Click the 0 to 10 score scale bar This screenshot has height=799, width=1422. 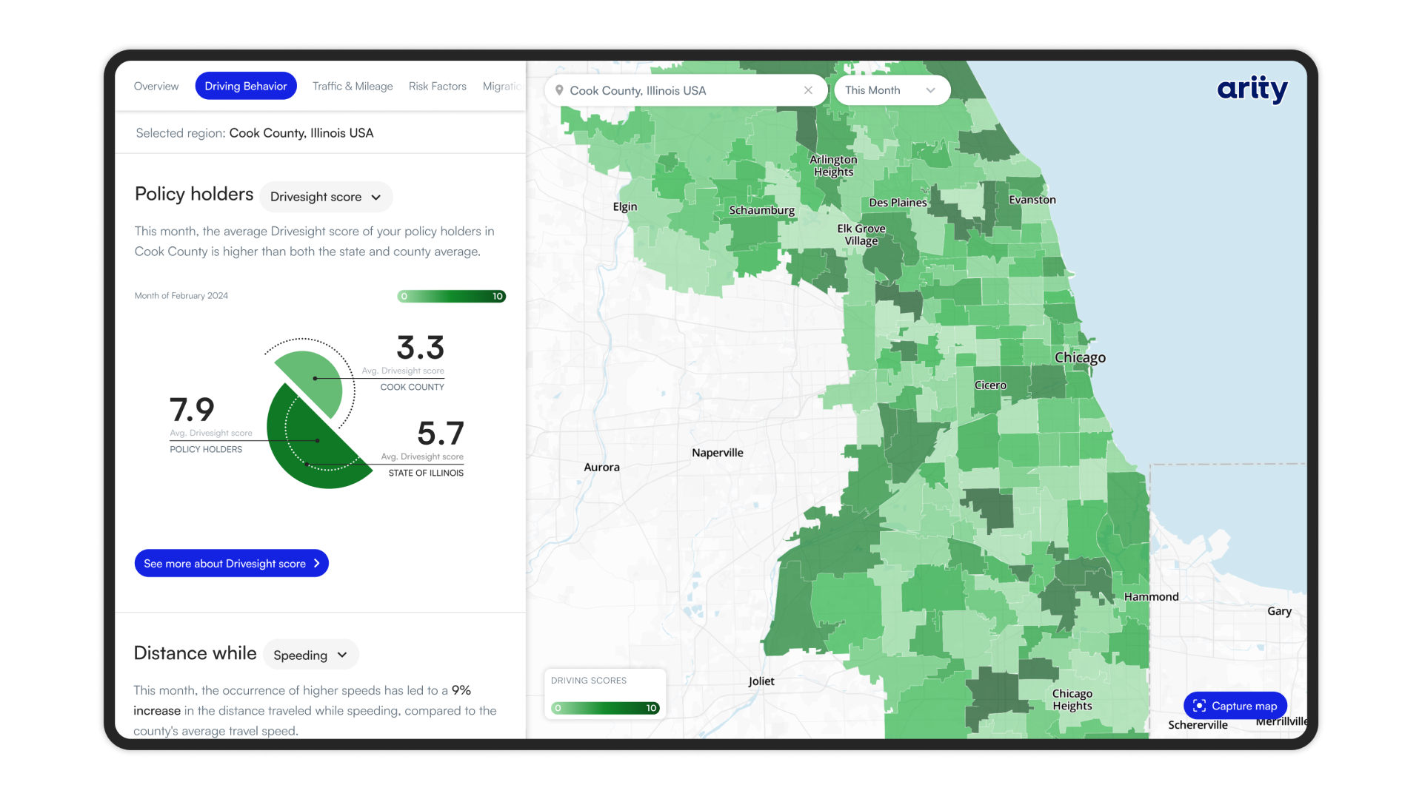click(451, 296)
